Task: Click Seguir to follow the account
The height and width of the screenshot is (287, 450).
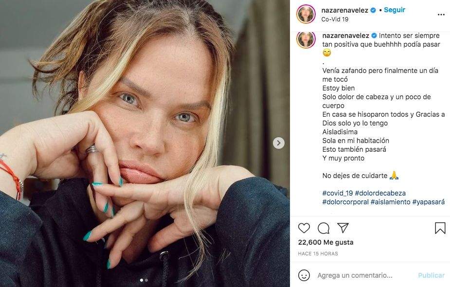Action: point(395,10)
